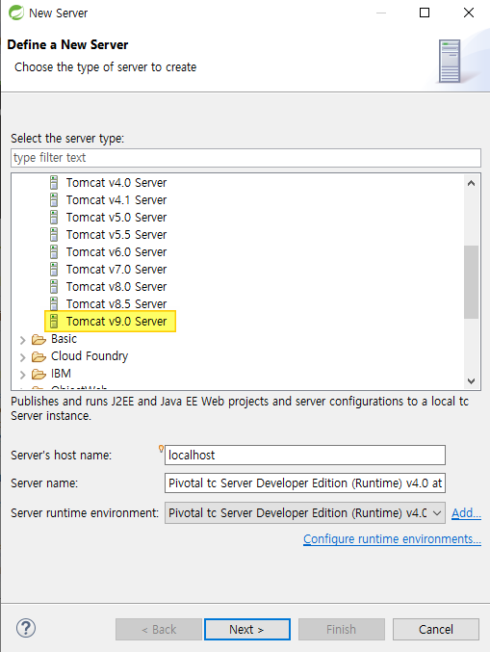Screen dimensions: 490x652
Task: Select the IBM folder label
Action: 61,374
